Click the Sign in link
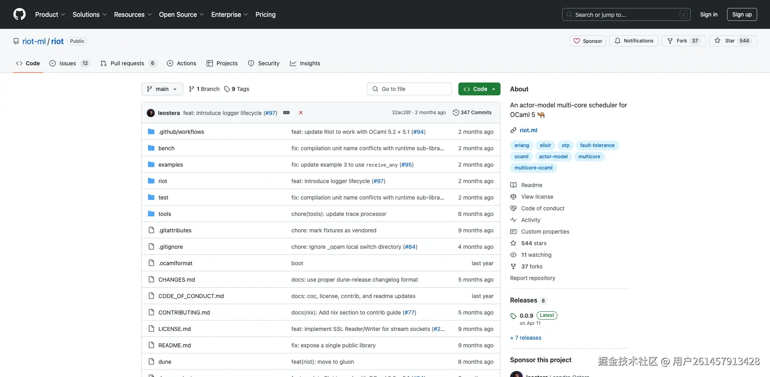770x377 pixels. tap(709, 14)
